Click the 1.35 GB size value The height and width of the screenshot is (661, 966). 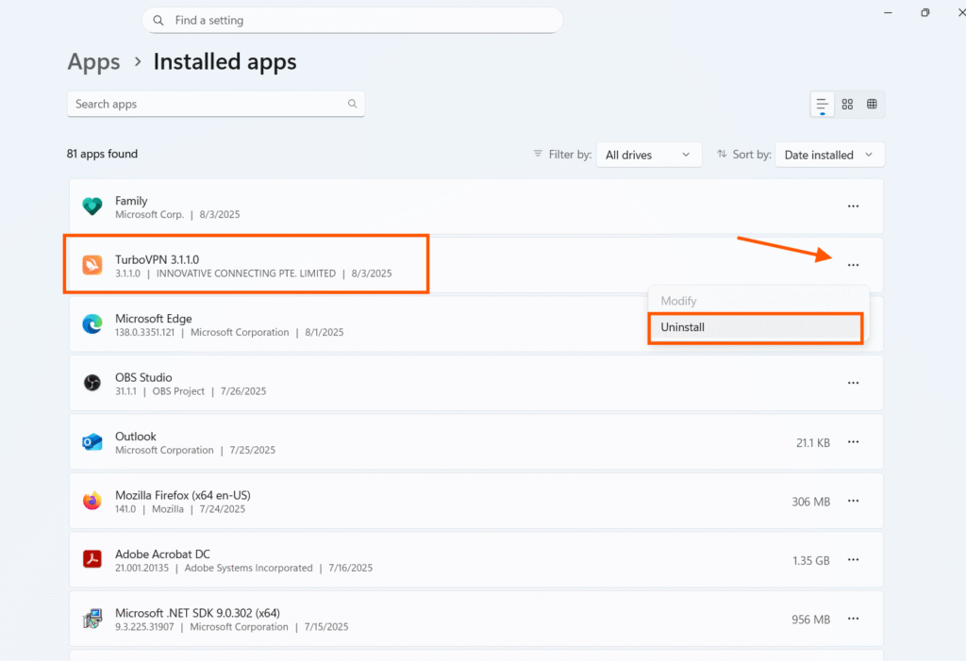coord(810,561)
